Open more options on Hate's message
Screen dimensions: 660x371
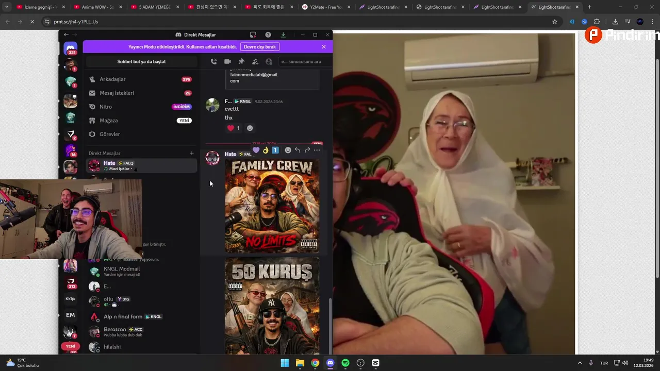[317, 150]
